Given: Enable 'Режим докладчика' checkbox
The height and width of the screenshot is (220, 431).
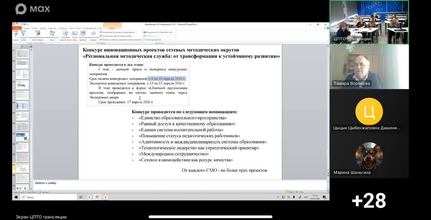Looking at the screenshot, I should click(144, 39).
